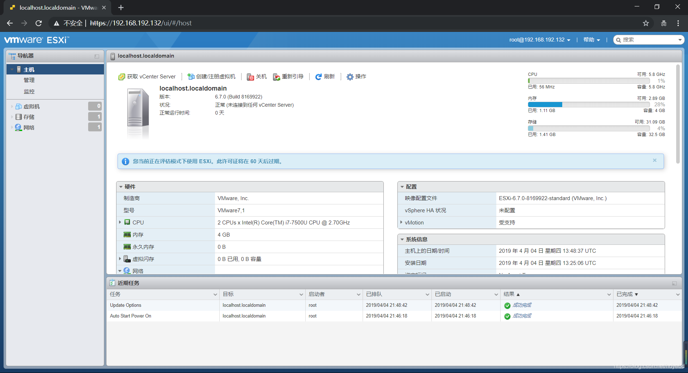688x373 pixels.
Task: Open the Target column dropdown
Action: pos(301,294)
